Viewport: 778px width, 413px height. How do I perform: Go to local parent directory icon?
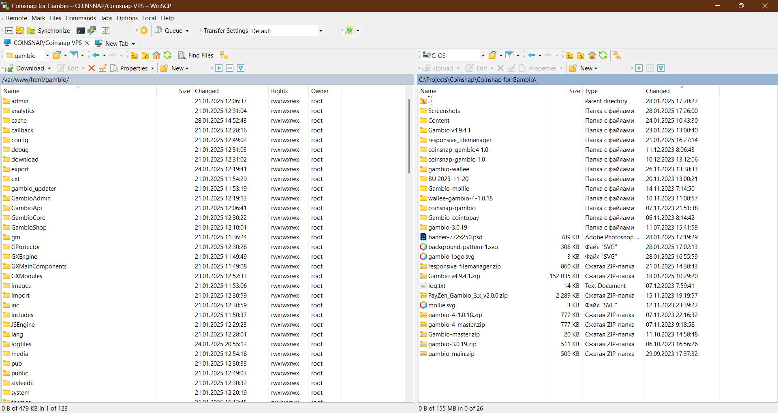570,55
